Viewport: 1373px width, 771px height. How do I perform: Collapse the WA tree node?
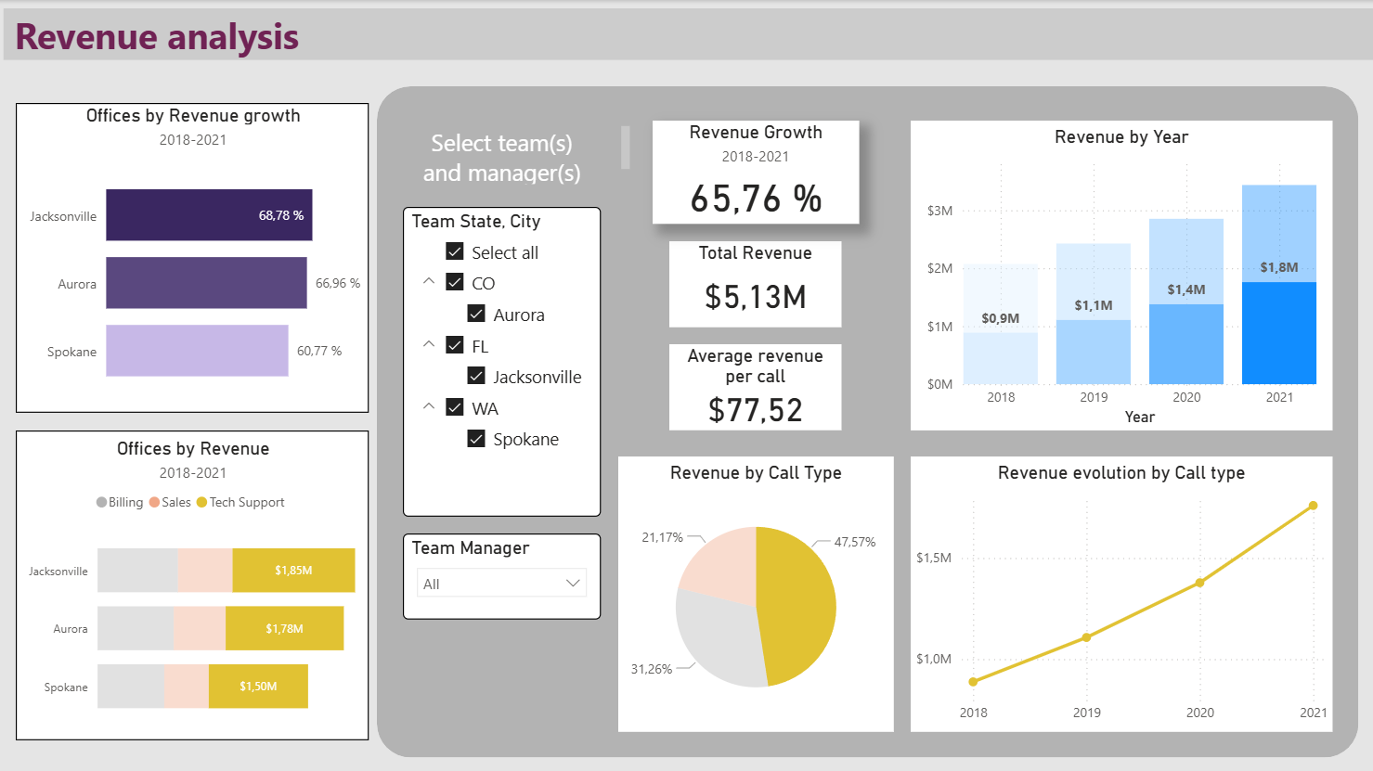(429, 406)
